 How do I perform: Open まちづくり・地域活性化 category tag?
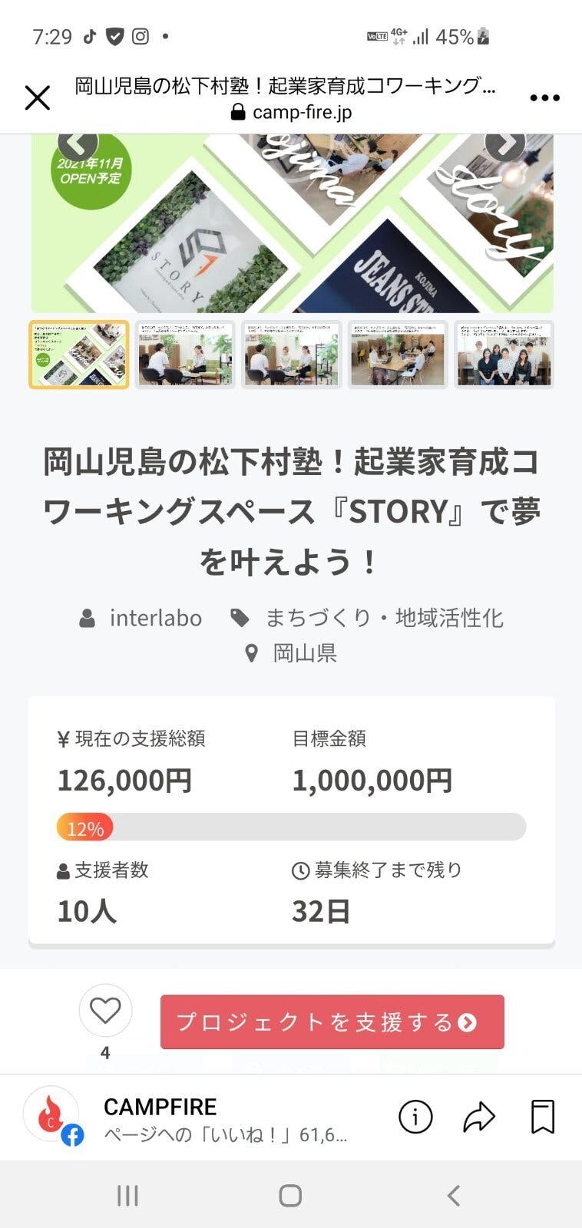pos(384,618)
